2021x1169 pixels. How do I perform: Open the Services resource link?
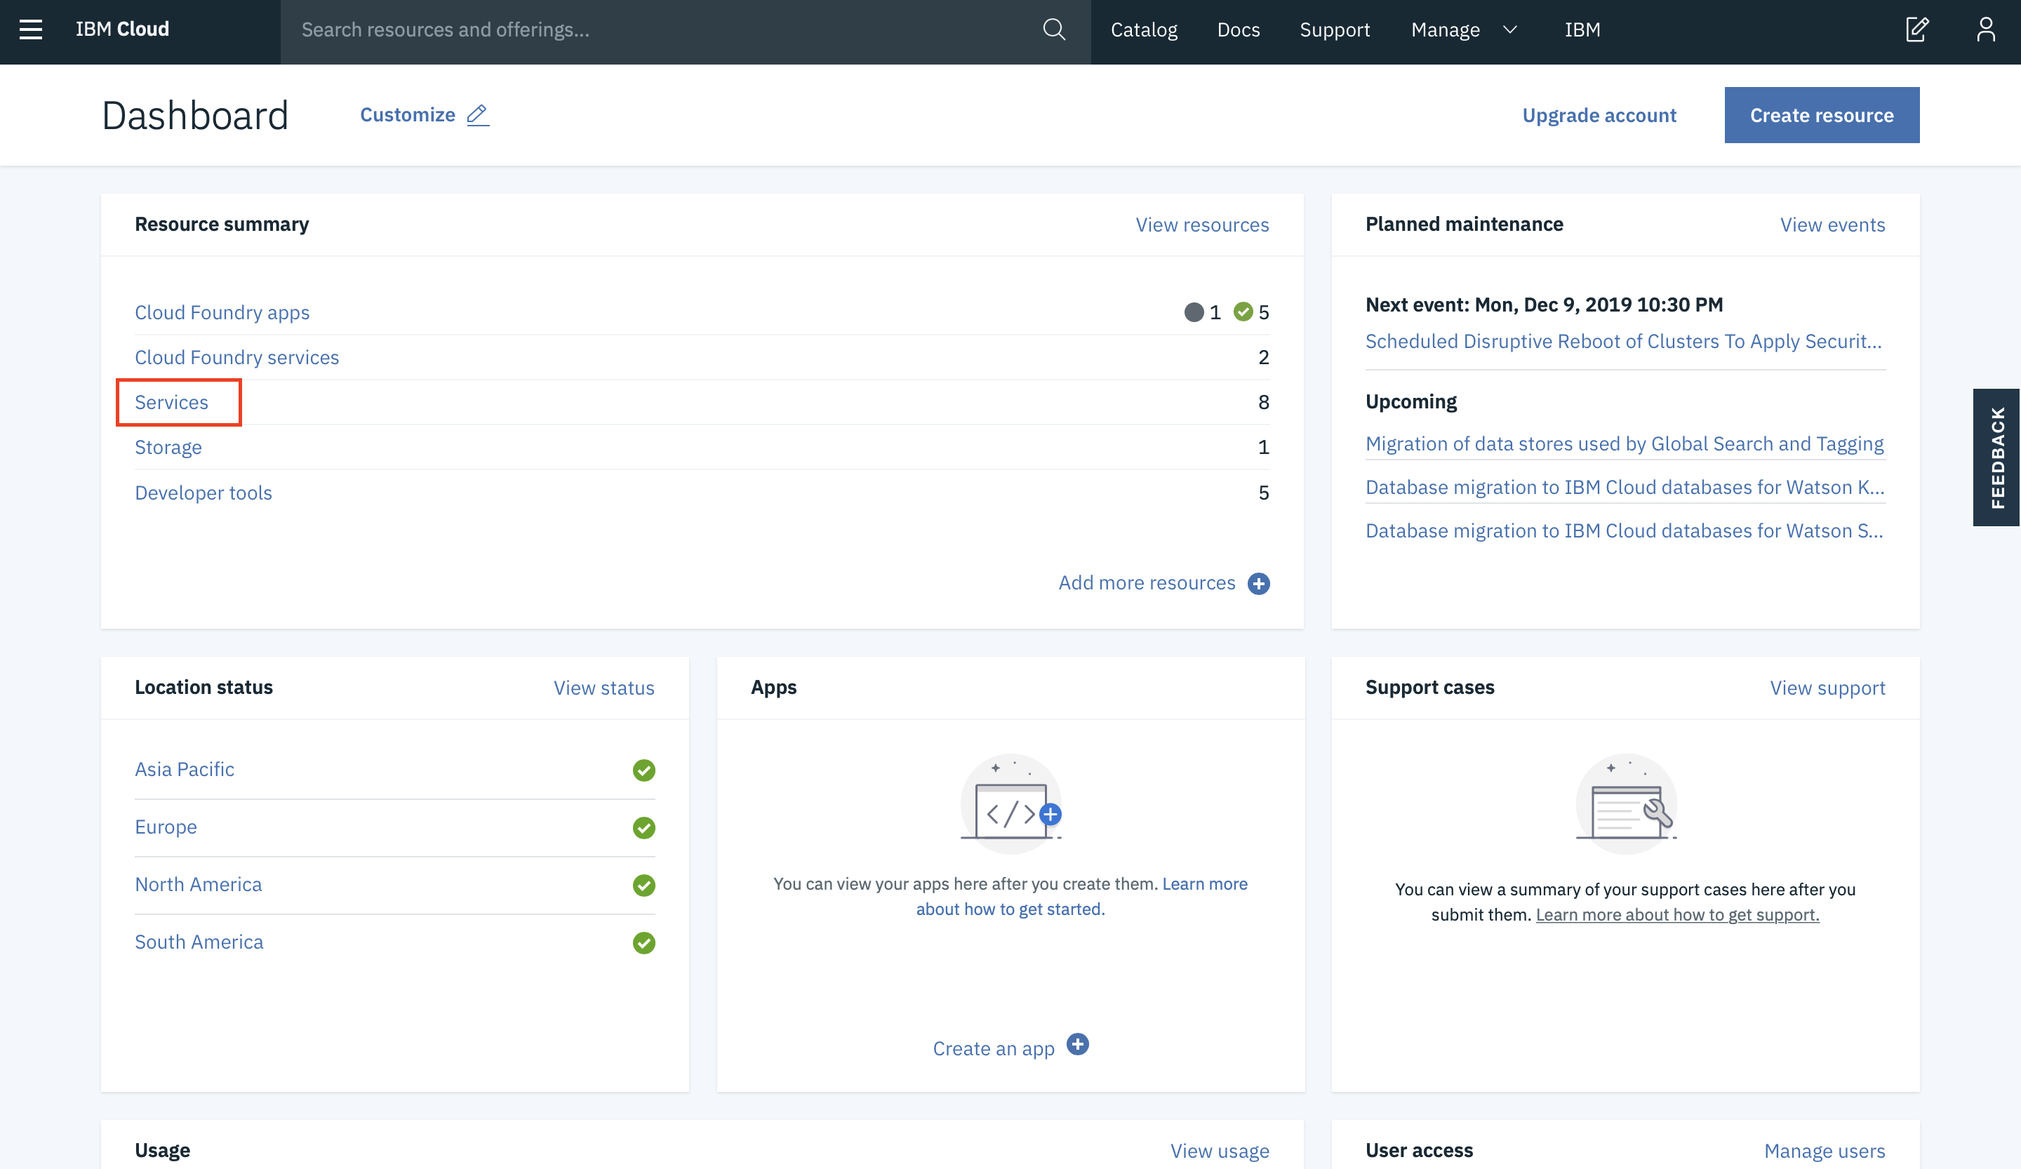(x=172, y=403)
